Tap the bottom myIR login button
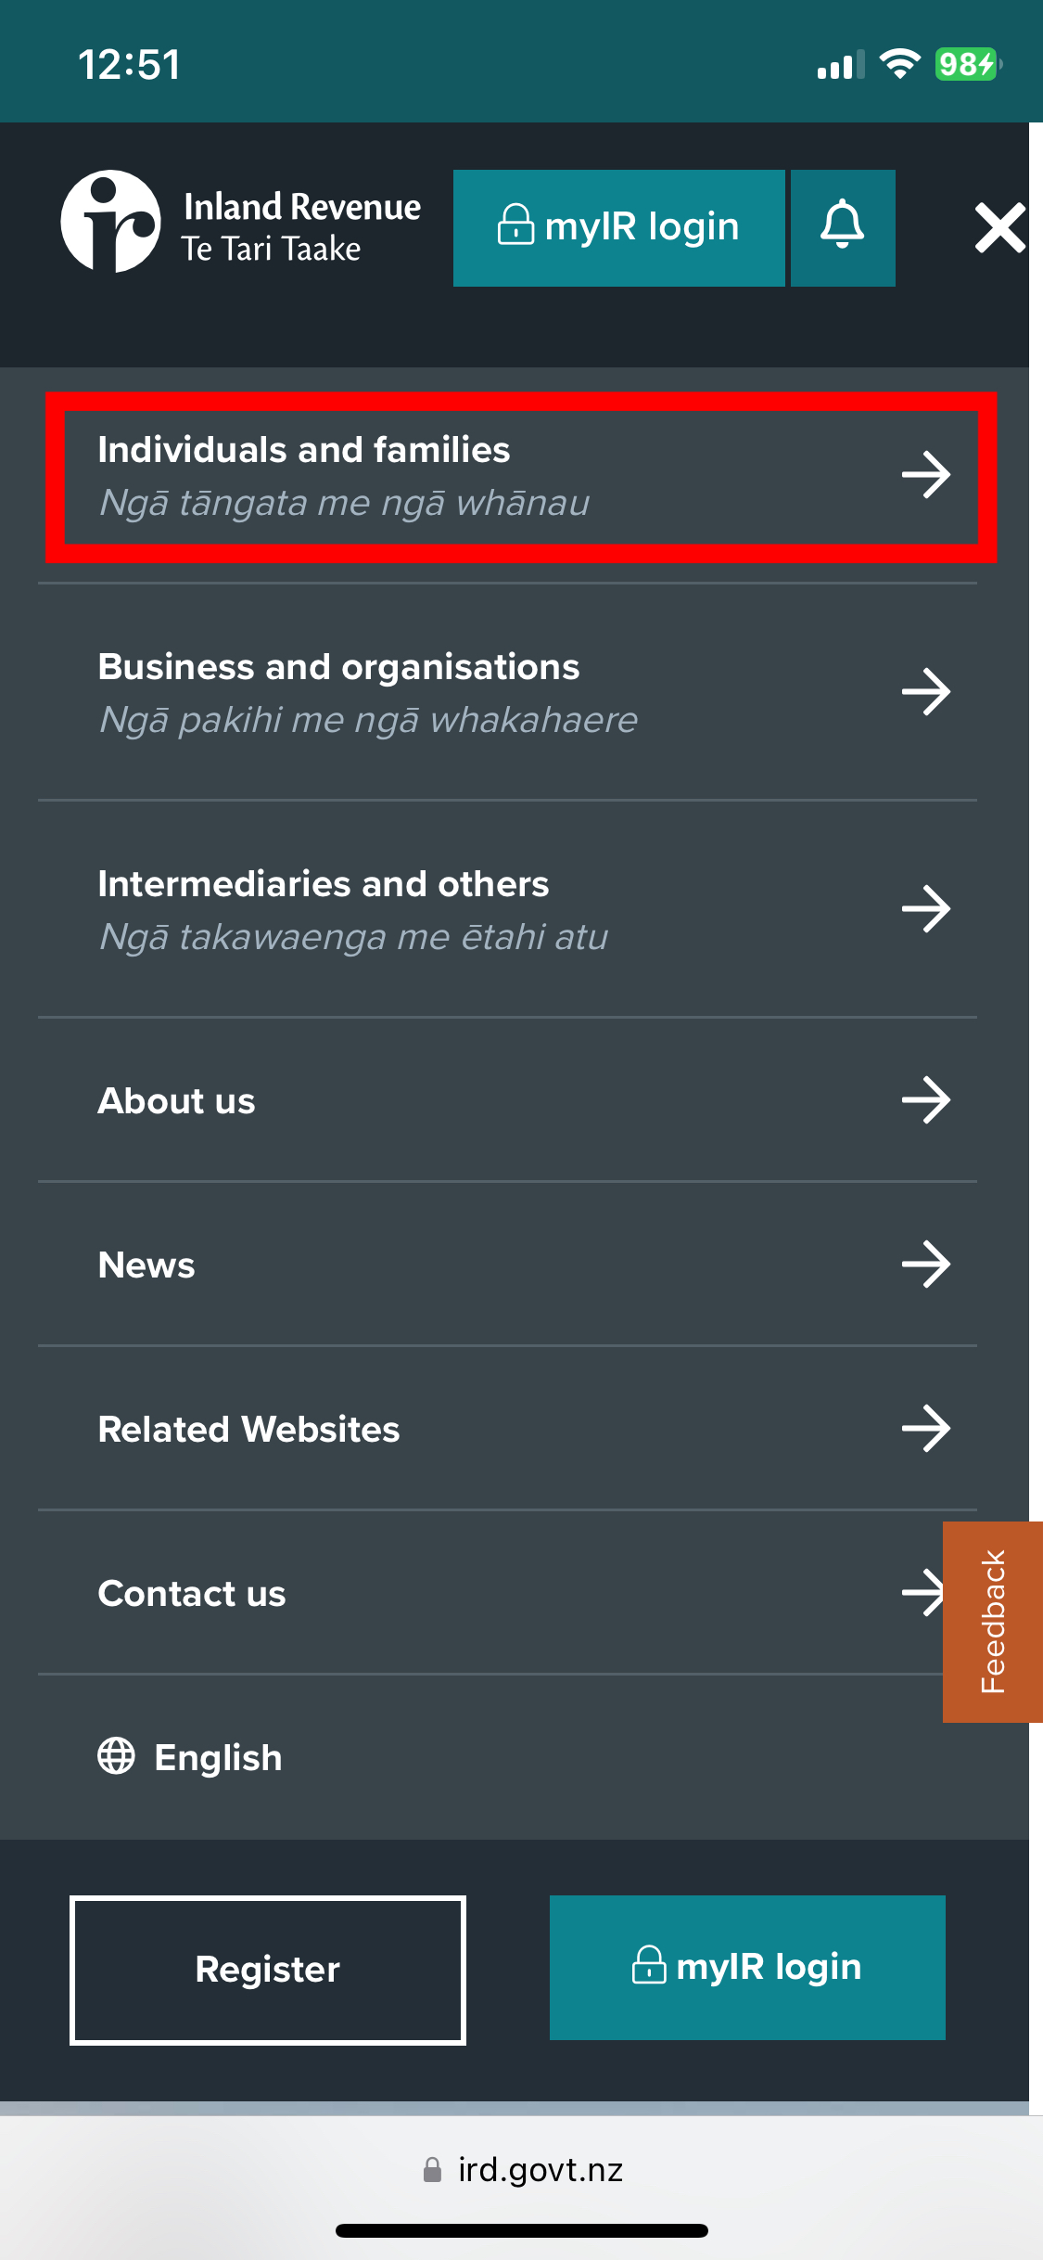Screen dimensions: 1043x2260 tap(747, 1967)
